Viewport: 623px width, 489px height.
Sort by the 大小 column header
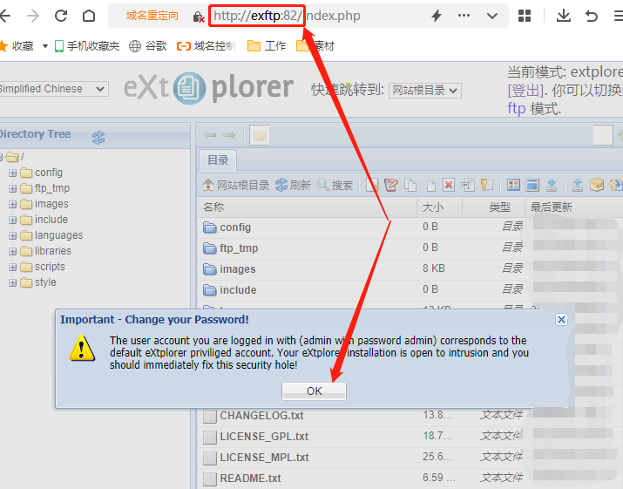click(x=440, y=207)
